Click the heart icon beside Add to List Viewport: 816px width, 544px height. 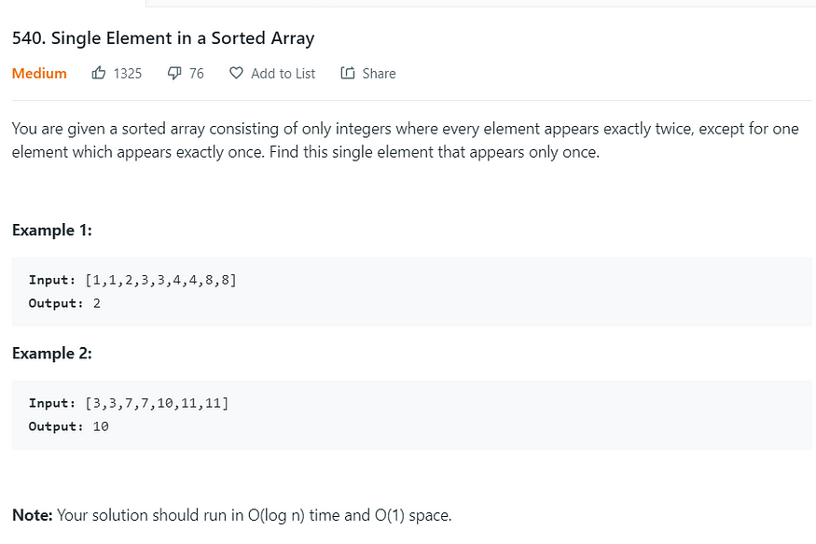pyautogui.click(x=236, y=73)
